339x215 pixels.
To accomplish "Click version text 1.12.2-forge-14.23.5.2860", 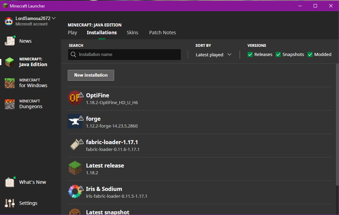I will 112,126.
